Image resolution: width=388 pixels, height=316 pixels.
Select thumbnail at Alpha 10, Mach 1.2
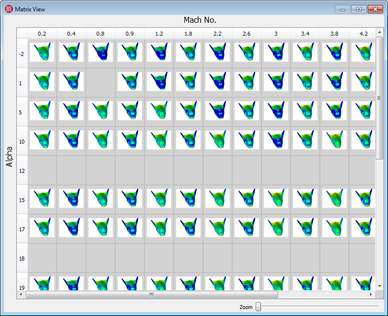tap(159, 140)
